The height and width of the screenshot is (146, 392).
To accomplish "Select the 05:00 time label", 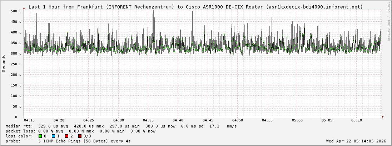I will [297, 120].
